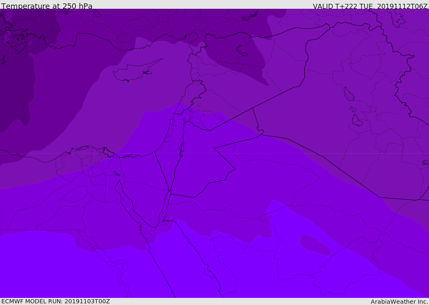The height and width of the screenshot is (305, 429).
Task: Click the small darker oval patch in Saudi Arabia
Action: pyautogui.click(x=315, y=245)
